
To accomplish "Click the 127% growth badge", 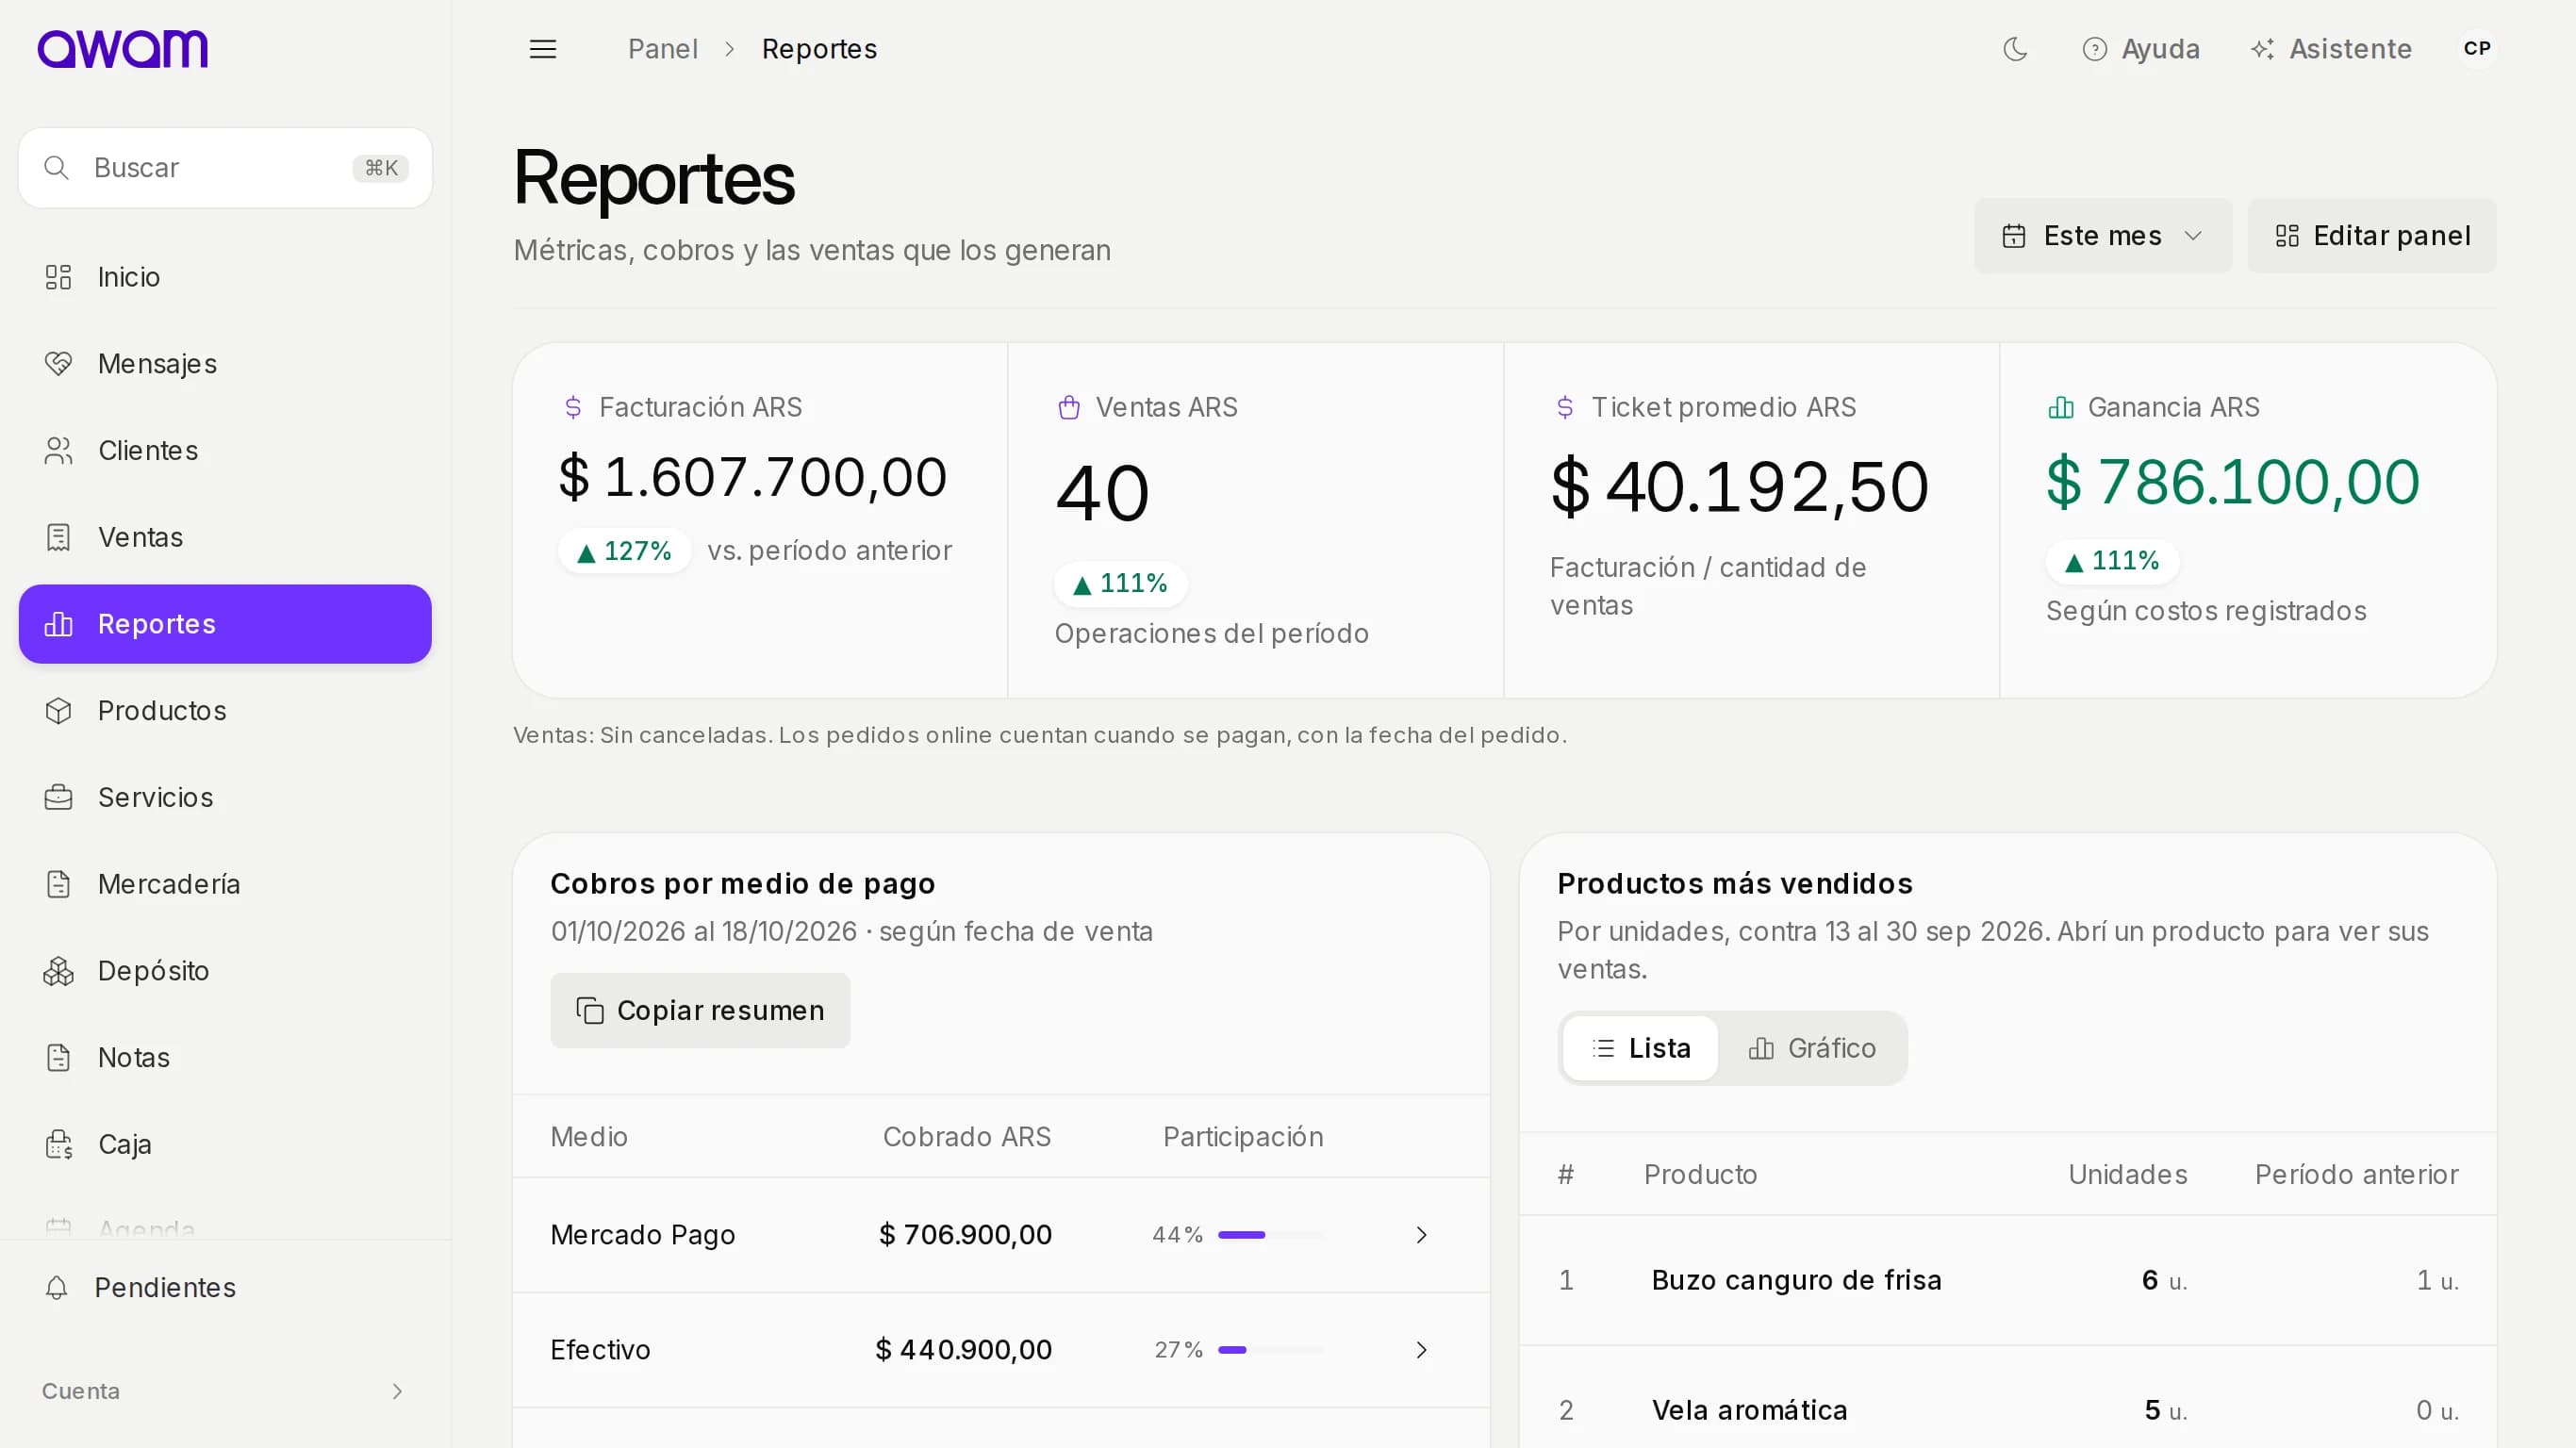I will point(624,551).
